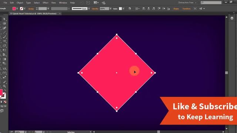Click the St stock icon in menu bar
Viewport: 237px width, 133px height.
pyautogui.click(x=88, y=3)
